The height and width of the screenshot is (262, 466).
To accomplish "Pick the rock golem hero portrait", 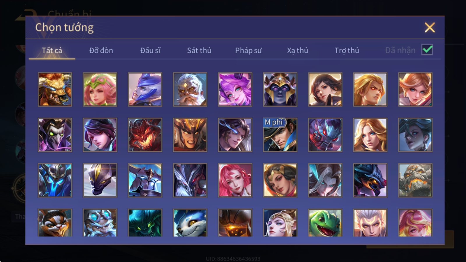I will pos(415,180).
